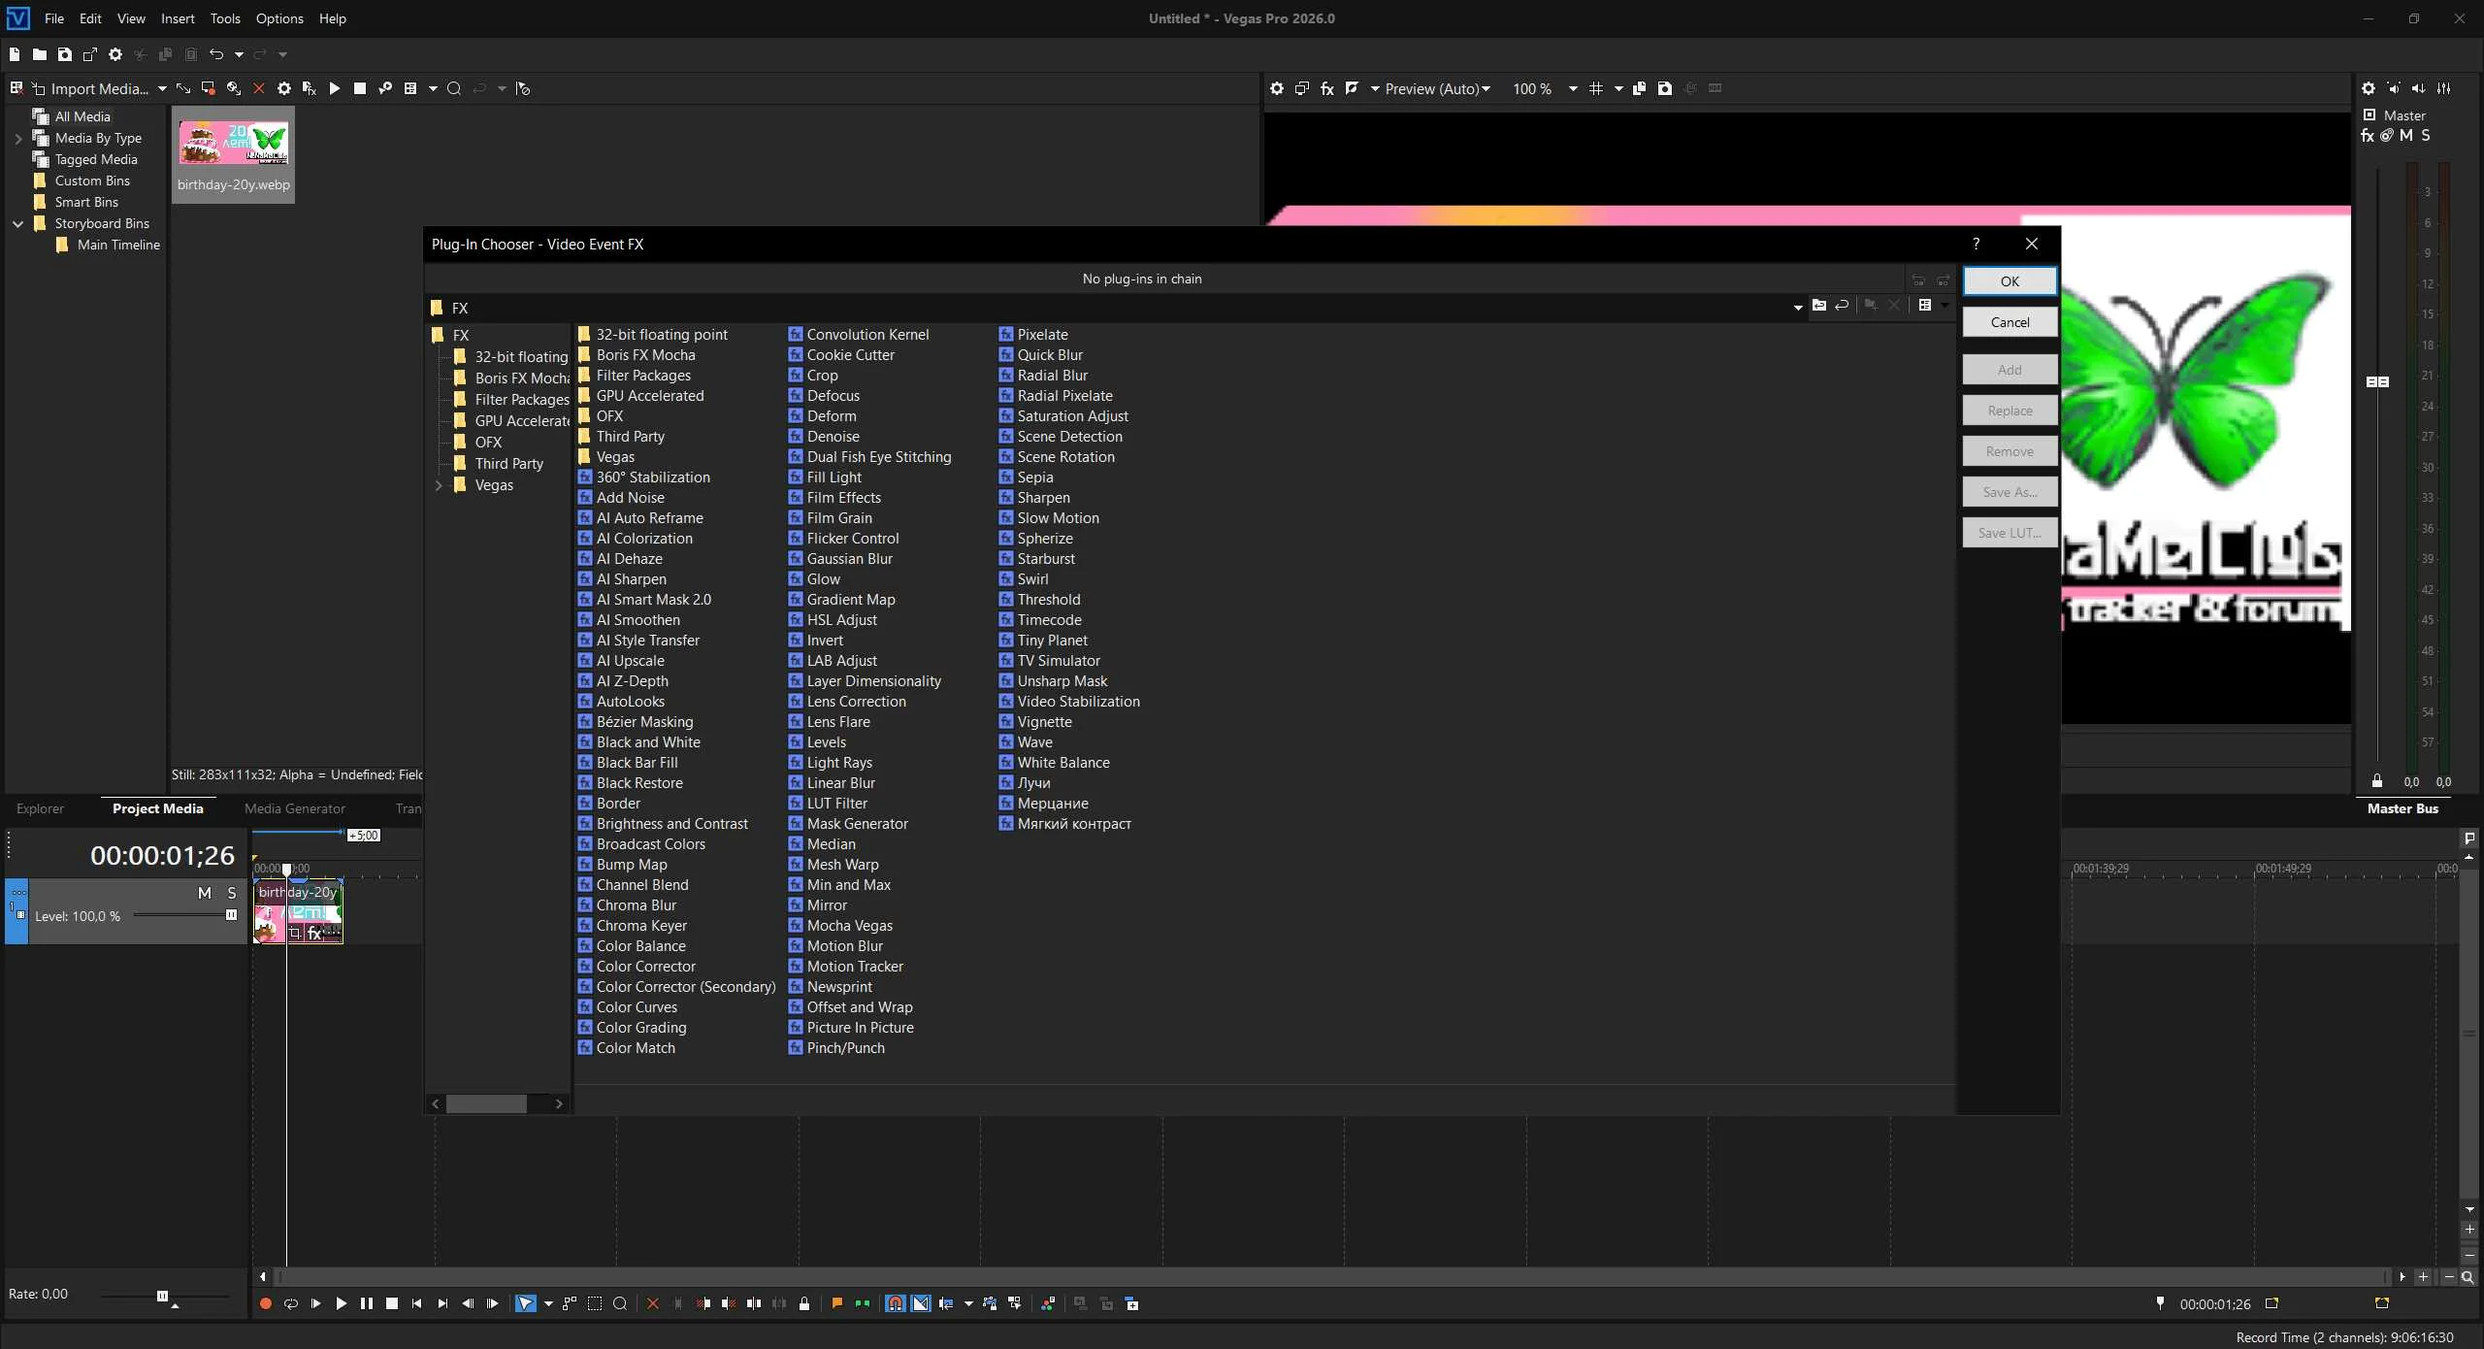2484x1349 pixels.
Task: Click the Master volume fader handle
Action: [x=2377, y=382]
